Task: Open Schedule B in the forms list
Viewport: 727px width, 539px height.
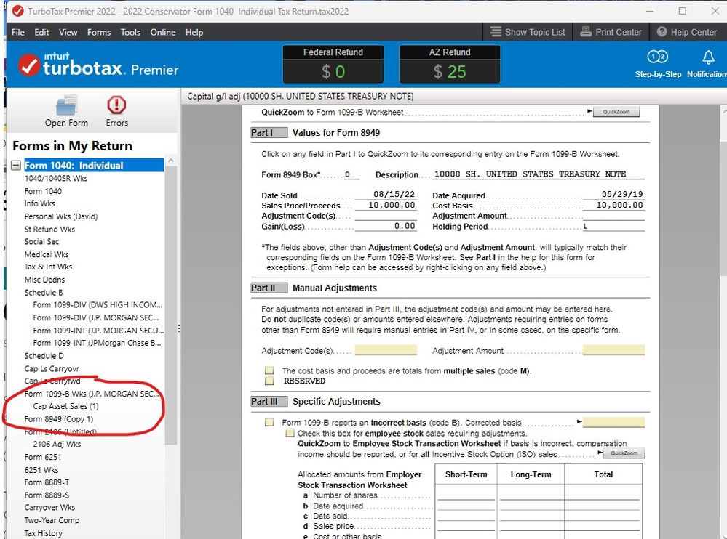Action: coord(44,293)
